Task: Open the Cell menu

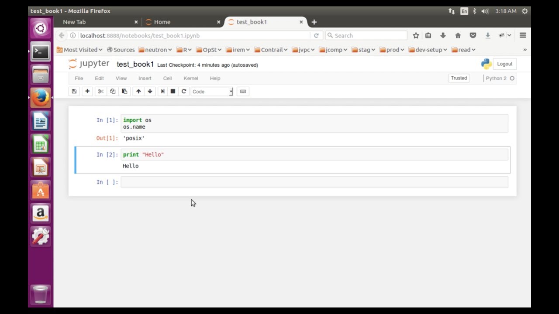Action: click(x=167, y=78)
